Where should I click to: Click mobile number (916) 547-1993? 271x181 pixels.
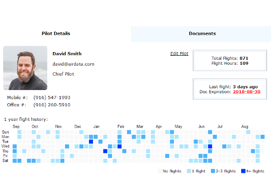pyautogui.click(x=52, y=98)
